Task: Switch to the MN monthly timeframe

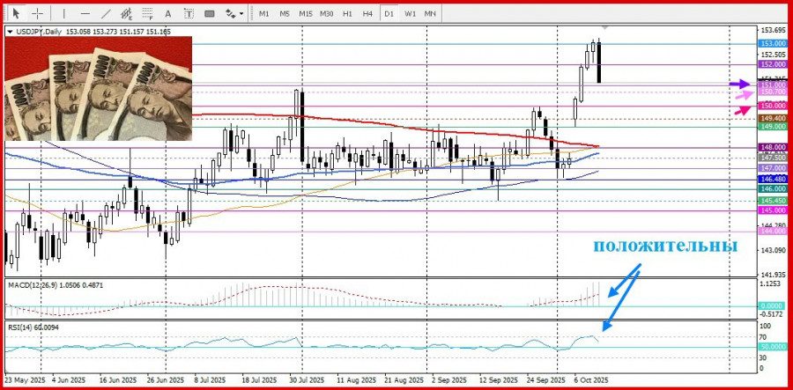Action: click(430, 13)
